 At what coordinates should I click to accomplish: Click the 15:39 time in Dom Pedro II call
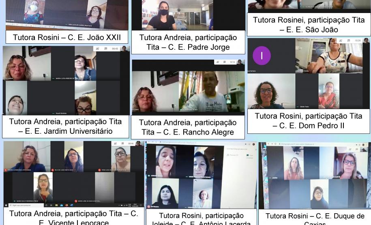coord(358,41)
